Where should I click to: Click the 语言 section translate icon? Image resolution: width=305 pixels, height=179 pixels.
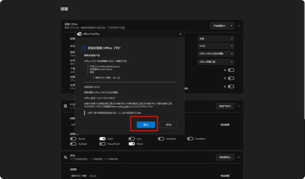[65, 157]
